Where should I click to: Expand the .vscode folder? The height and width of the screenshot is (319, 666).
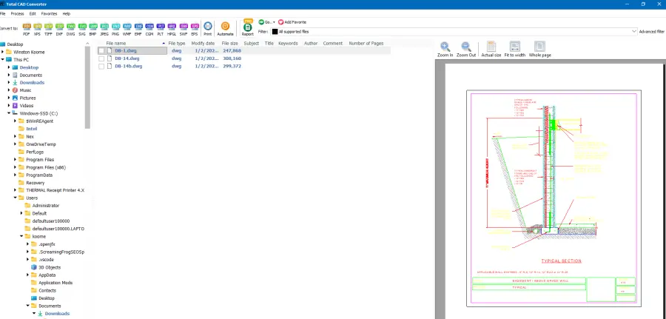28,260
